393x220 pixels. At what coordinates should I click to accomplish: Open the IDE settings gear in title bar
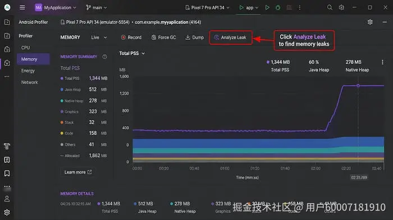coord(341,7)
